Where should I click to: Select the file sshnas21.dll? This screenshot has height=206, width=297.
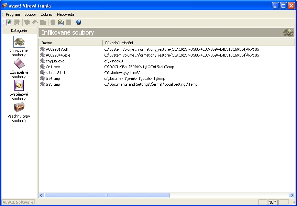tap(56, 73)
